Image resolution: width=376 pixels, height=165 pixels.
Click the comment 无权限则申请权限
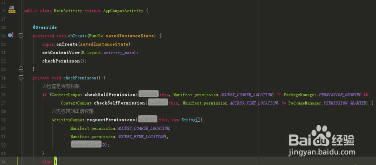coord(73,112)
